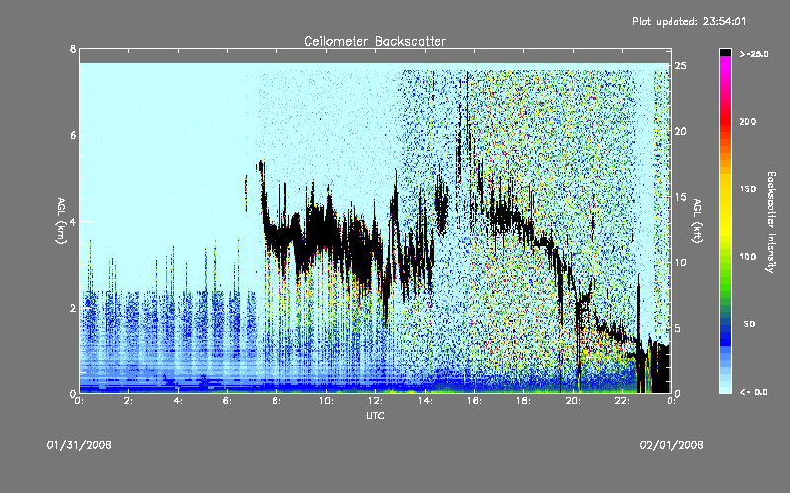Click the "4" km tick label
The width and height of the screenshot is (790, 493).
pyautogui.click(x=73, y=221)
